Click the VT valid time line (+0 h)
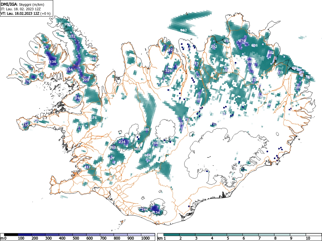Viewport: 322px width, 241px height. coord(25,13)
